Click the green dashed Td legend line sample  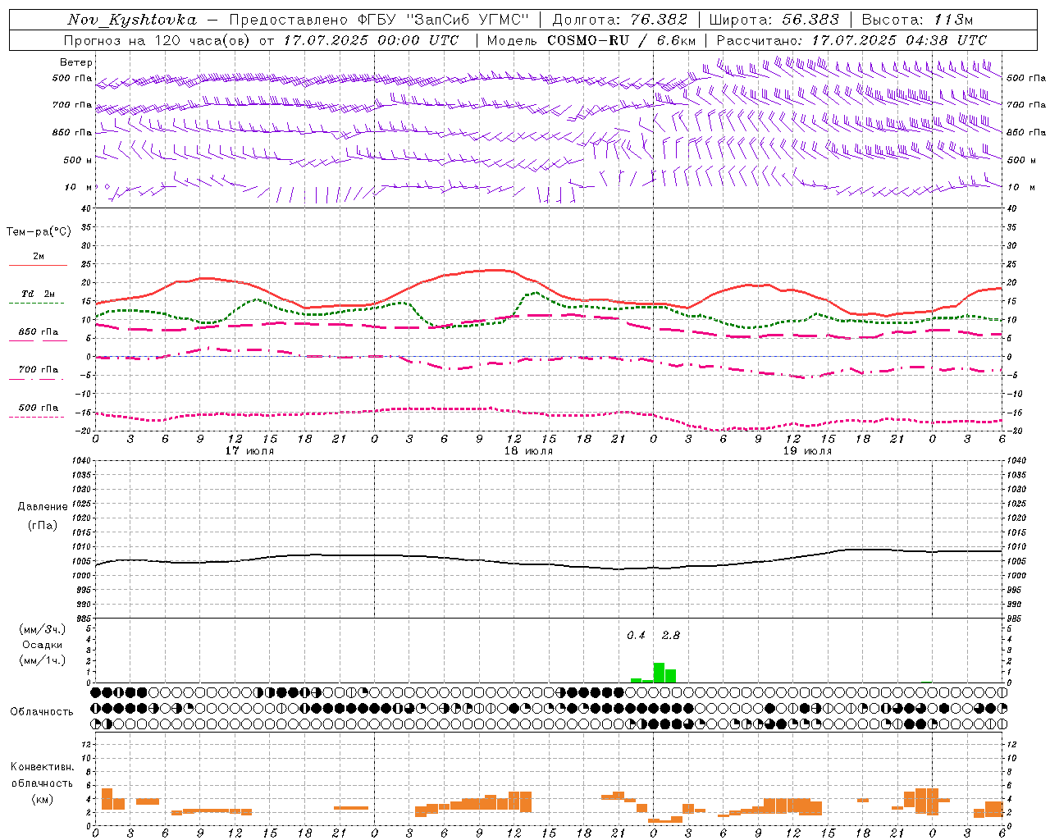click(x=37, y=303)
